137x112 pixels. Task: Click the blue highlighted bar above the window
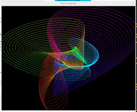coord(73,1)
